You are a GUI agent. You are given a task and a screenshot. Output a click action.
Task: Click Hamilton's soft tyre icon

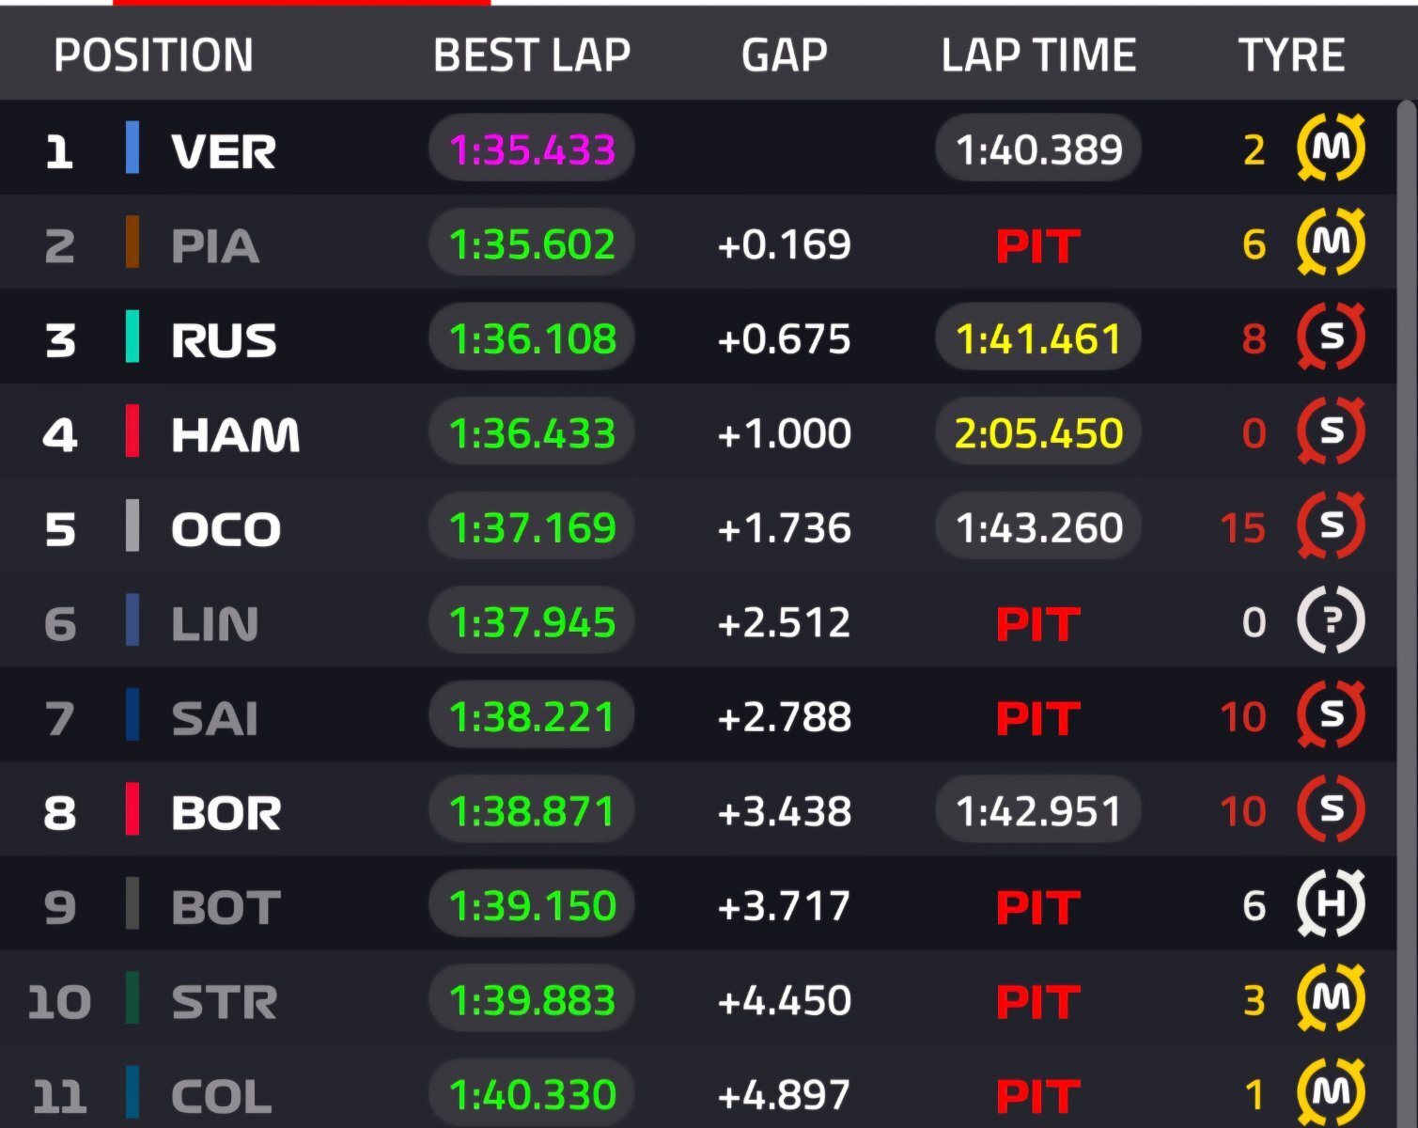click(1331, 431)
